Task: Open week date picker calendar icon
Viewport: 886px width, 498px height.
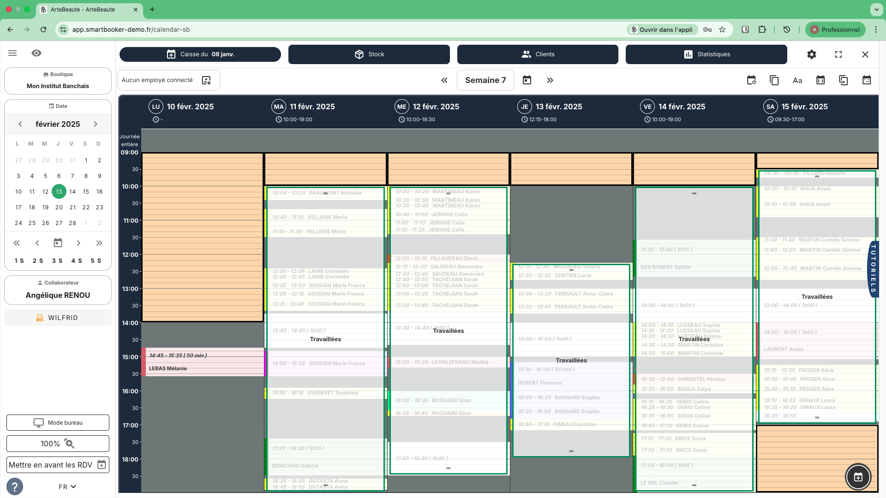Action: (527, 80)
